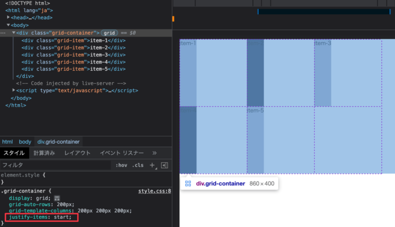The image size is (395, 227).
Task: Select body in the breadcrumb bar
Action: (25, 141)
